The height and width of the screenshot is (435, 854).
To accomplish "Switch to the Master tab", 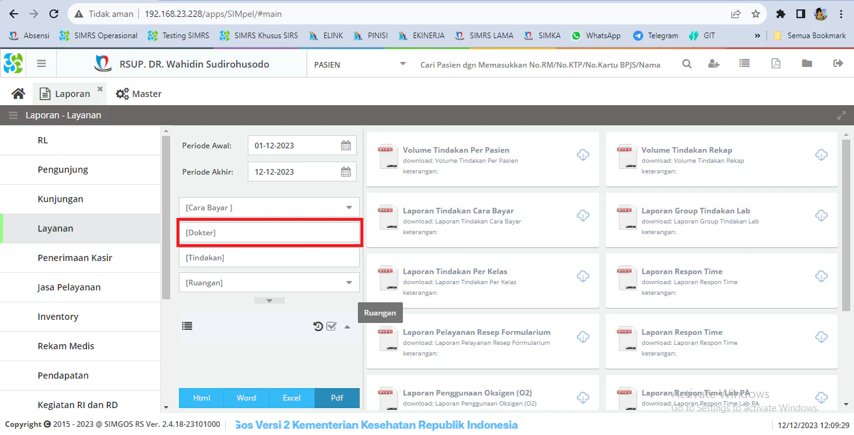I will (139, 94).
